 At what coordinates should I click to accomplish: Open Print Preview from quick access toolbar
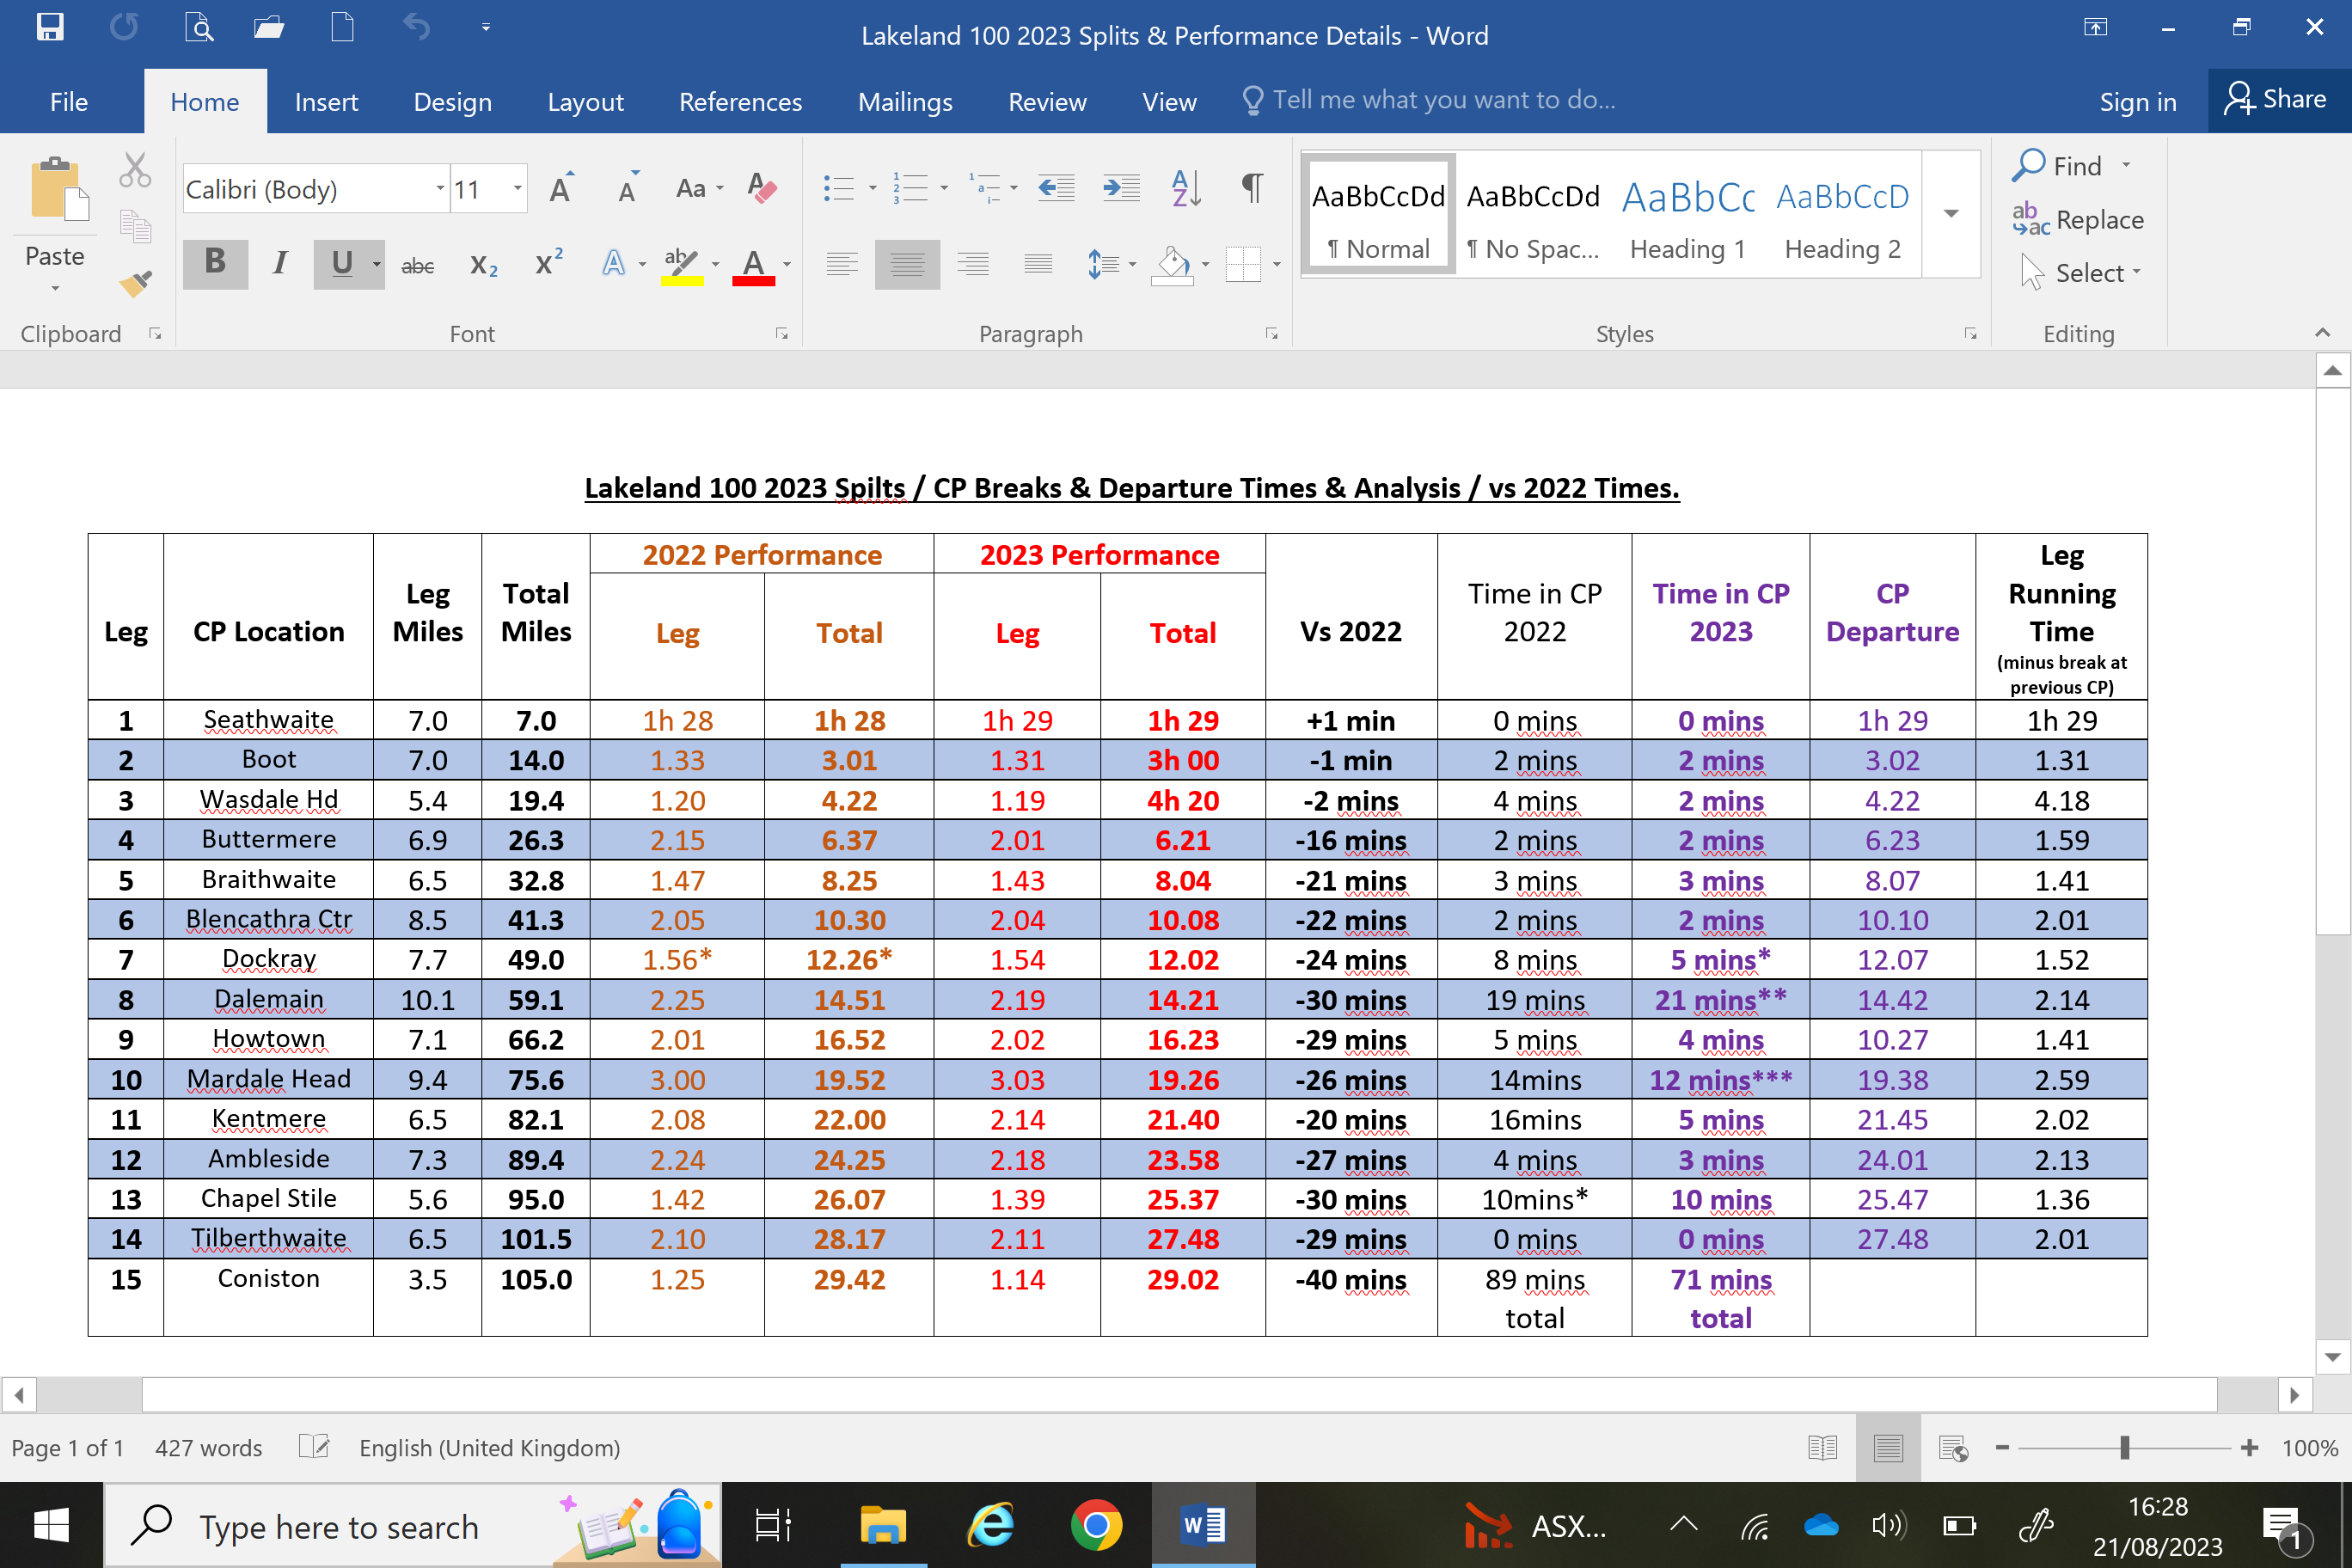(199, 27)
